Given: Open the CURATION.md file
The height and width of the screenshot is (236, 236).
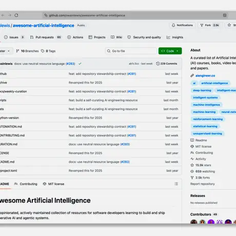Looking at the screenshot, I should (x=9, y=144).
